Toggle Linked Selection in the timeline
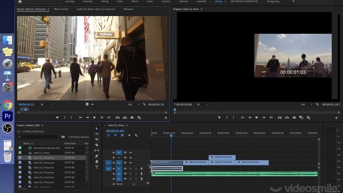The width and height of the screenshot is (343, 193). click(x=122, y=136)
